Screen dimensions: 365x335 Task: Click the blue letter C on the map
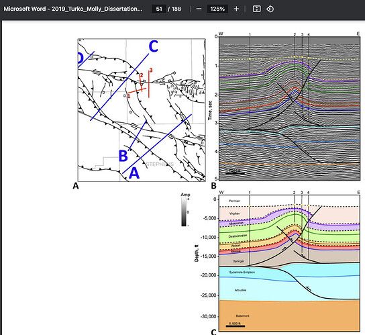154,46
